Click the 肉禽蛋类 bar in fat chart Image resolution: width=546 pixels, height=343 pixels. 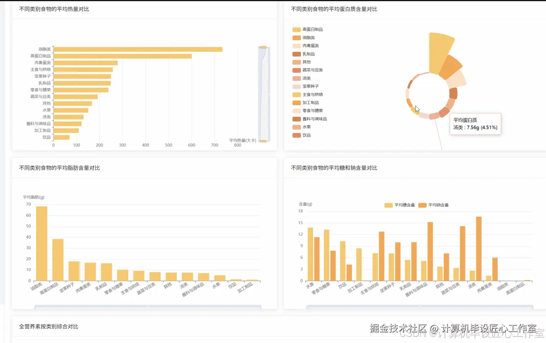pos(90,272)
